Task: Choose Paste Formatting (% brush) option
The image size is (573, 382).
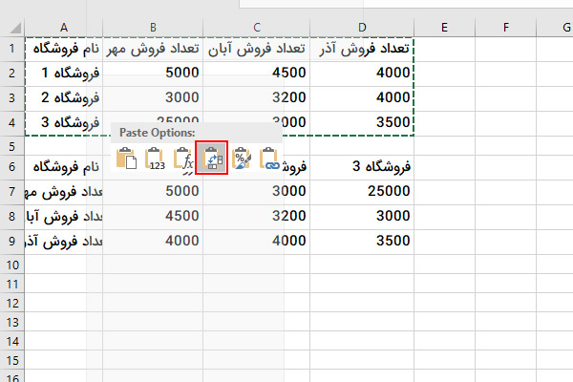Action: [x=242, y=158]
